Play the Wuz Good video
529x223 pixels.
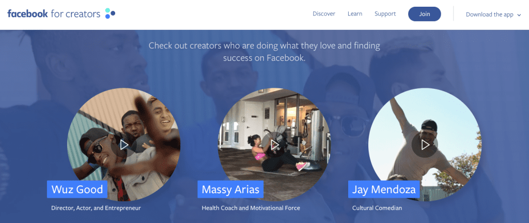coord(124,145)
